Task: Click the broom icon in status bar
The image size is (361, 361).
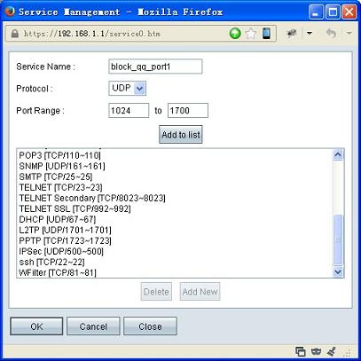Action: [332, 351]
